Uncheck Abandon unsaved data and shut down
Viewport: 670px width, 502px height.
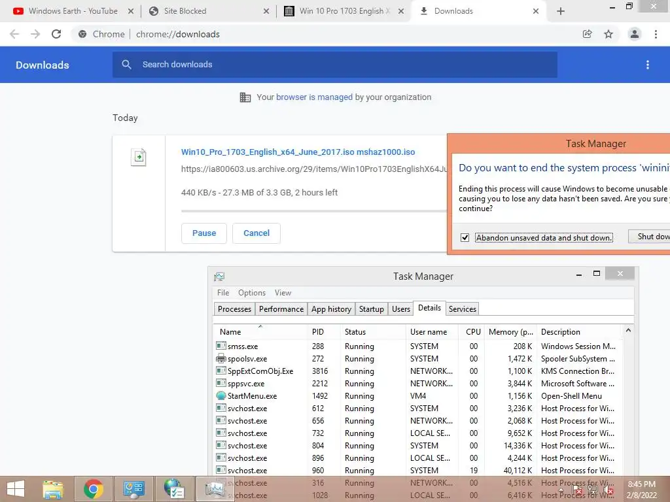[465, 238]
